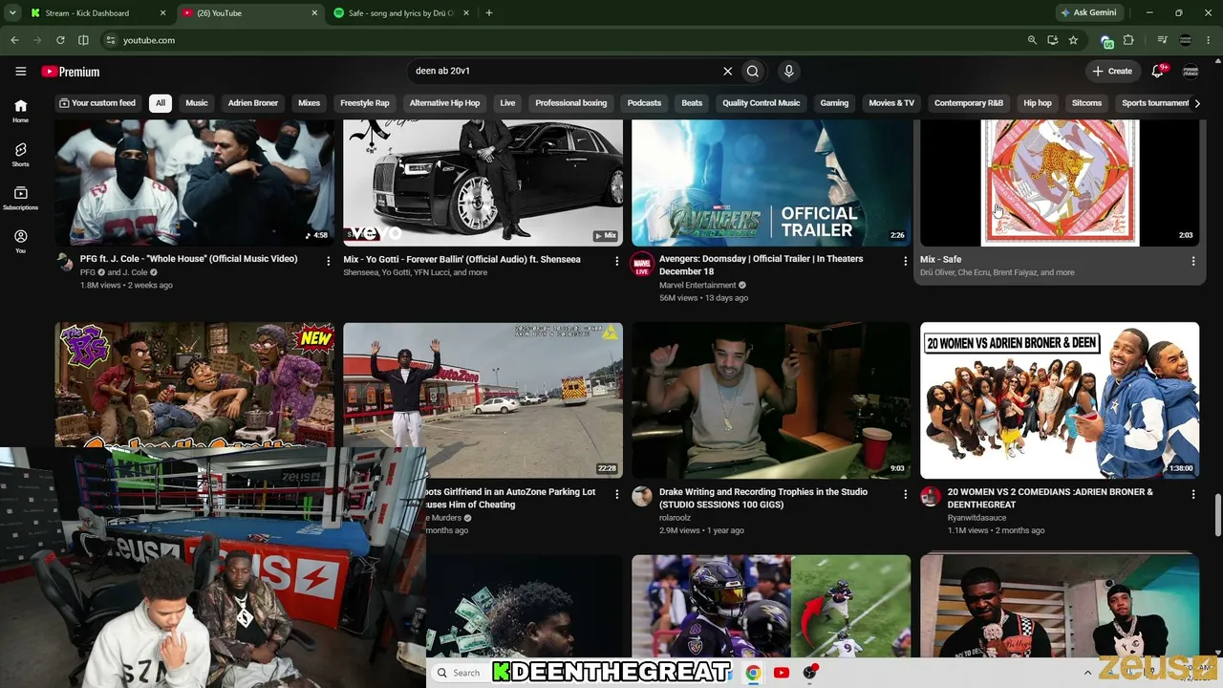Open Shorts from the sidebar

click(x=20, y=155)
